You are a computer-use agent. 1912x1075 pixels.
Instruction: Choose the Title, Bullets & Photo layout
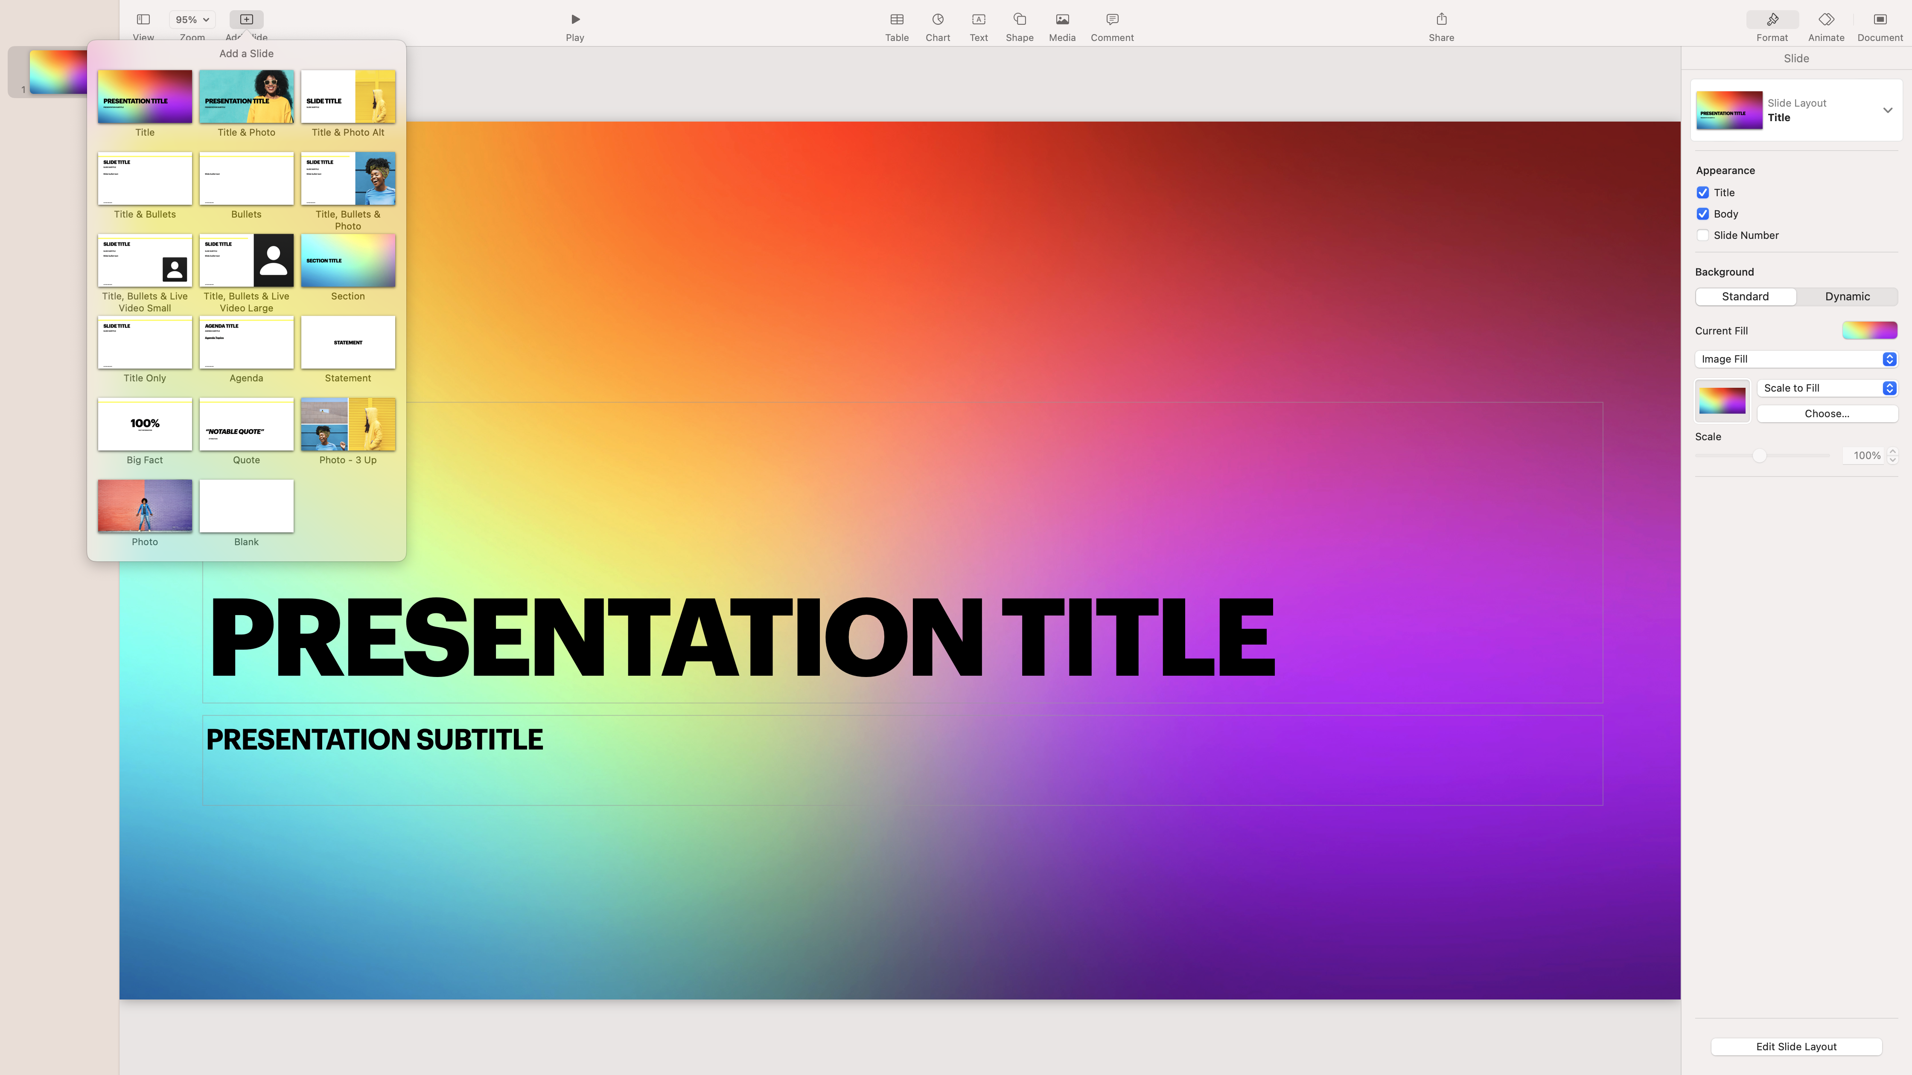coord(348,179)
